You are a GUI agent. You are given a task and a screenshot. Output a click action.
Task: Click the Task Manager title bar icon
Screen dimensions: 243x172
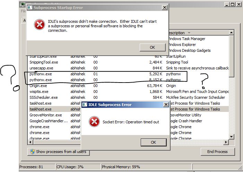tap(23, 4)
